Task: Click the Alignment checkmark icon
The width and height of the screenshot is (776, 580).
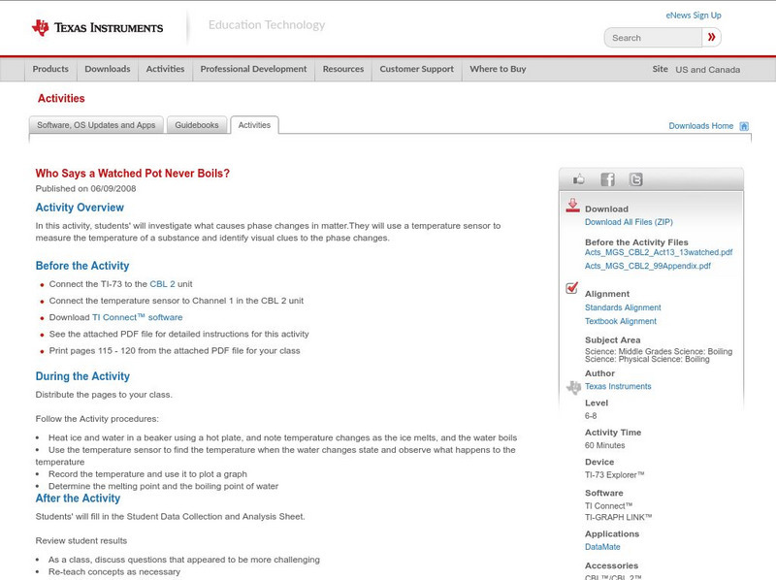Action: [572, 287]
